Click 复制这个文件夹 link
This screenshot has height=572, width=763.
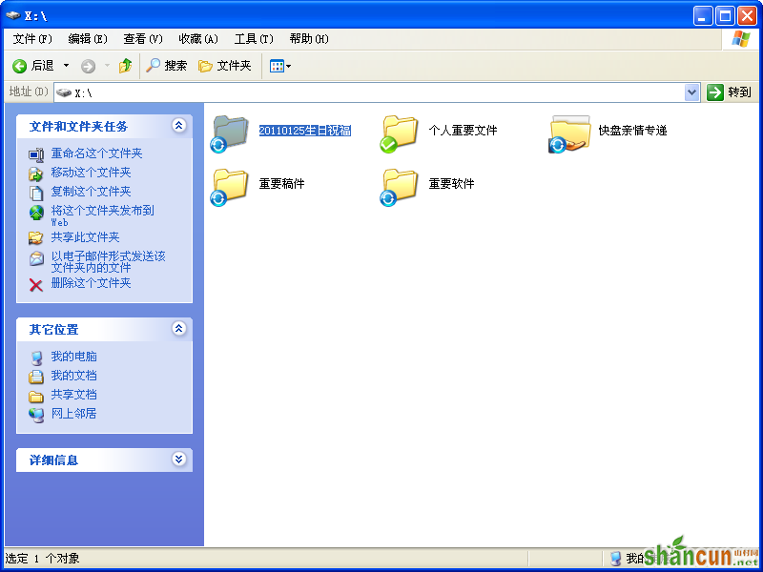[91, 192]
